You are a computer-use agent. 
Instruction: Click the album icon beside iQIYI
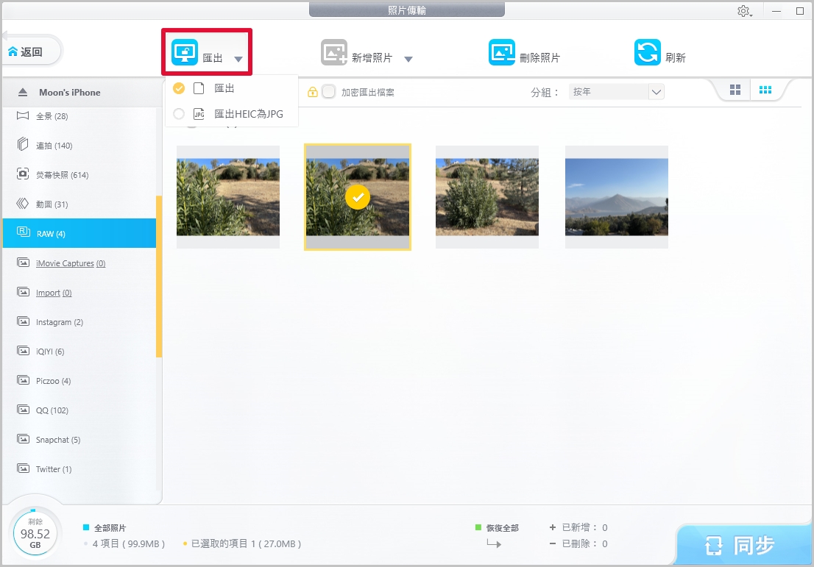[x=24, y=351]
